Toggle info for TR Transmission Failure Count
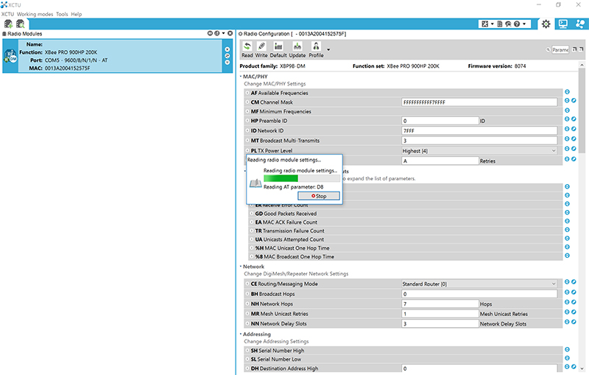The image size is (589, 375). click(x=252, y=231)
